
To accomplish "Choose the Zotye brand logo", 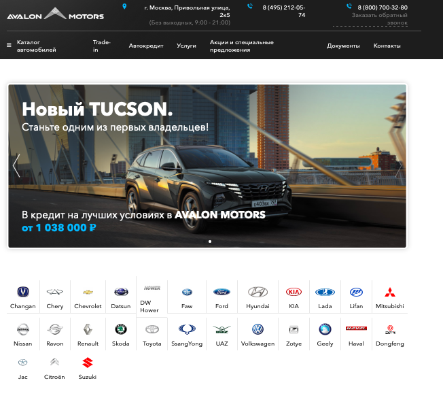I will 294,329.
